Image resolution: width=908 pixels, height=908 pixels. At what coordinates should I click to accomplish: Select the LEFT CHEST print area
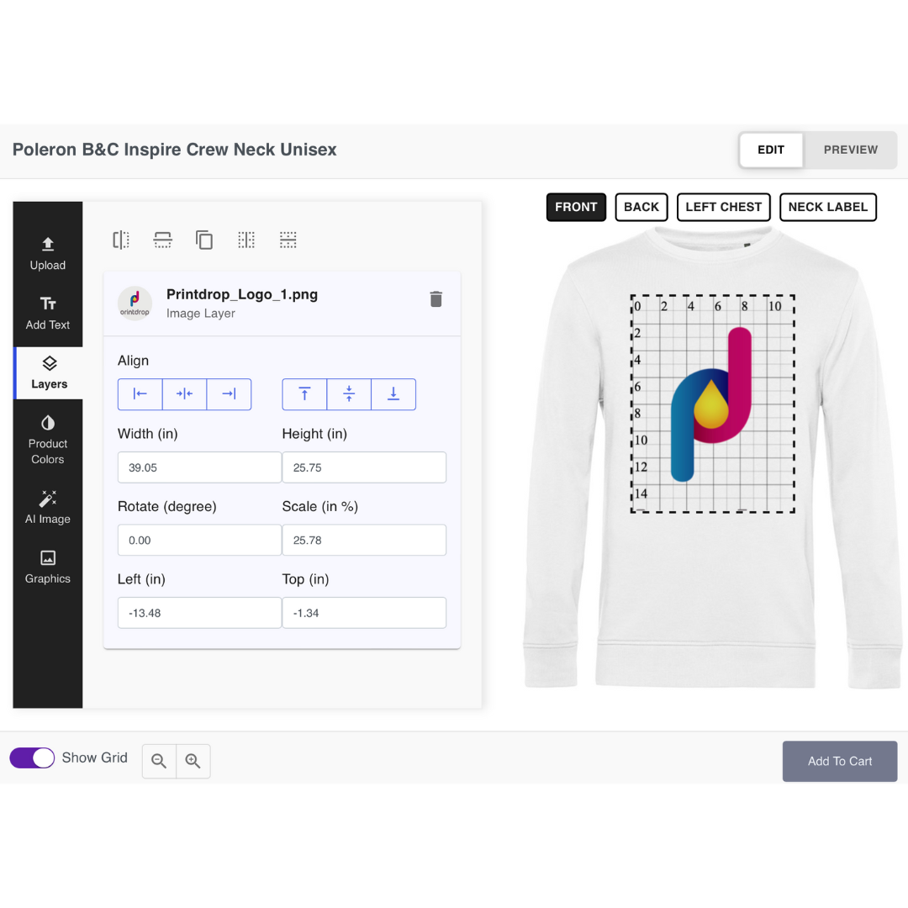pyautogui.click(x=724, y=208)
